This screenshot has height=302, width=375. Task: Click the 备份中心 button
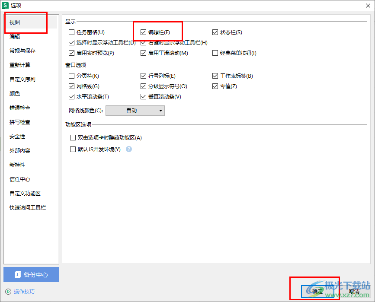(31, 274)
